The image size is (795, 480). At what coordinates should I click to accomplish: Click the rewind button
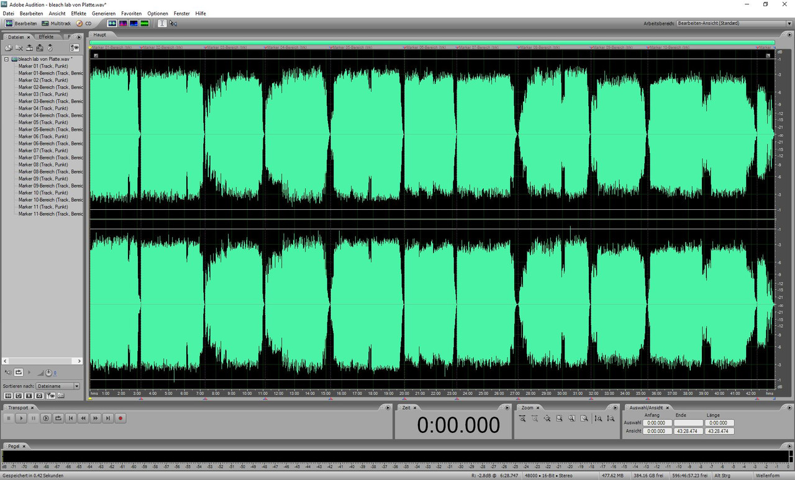[x=83, y=418]
